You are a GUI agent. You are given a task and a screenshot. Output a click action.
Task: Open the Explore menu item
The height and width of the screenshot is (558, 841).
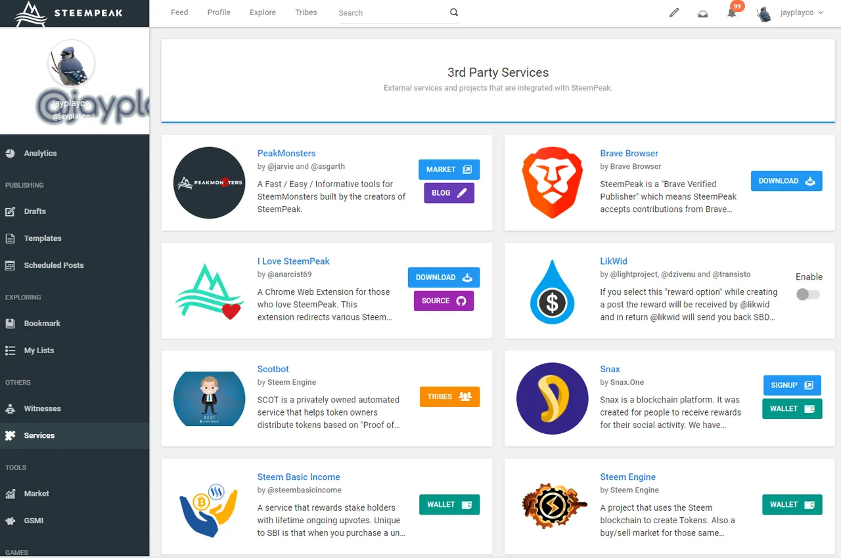click(262, 12)
